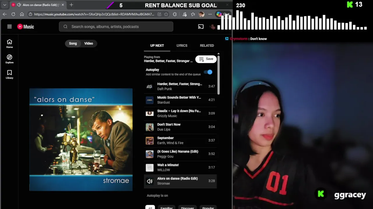Viewport: 373px width, 209px height.
Task: Click the September album thumbnail
Action: coord(149,140)
